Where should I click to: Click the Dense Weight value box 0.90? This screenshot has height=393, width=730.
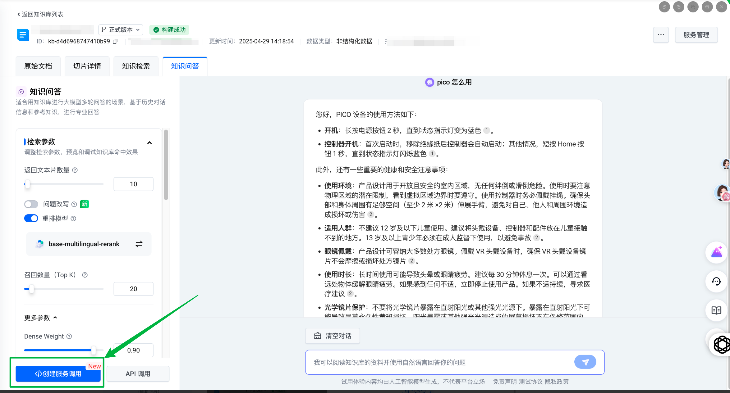click(133, 350)
